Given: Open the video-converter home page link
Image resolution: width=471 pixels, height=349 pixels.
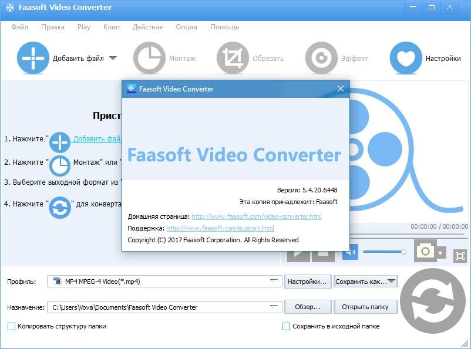Looking at the screenshot, I should [257, 216].
